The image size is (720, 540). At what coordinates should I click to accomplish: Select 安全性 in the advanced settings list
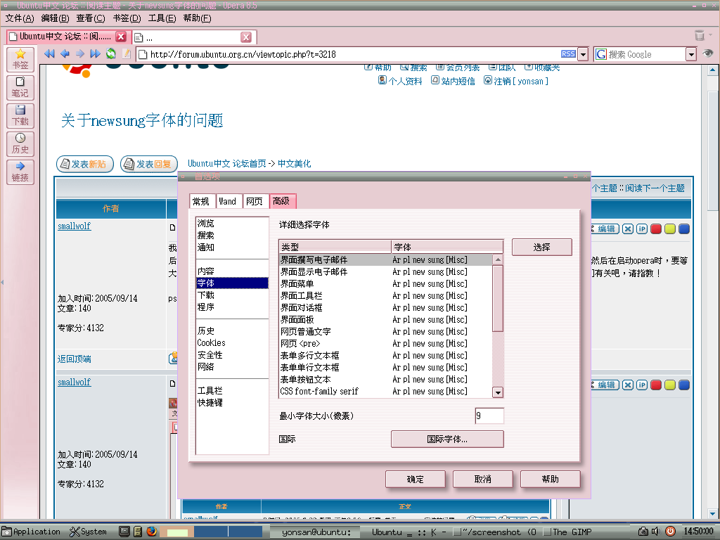232,354
